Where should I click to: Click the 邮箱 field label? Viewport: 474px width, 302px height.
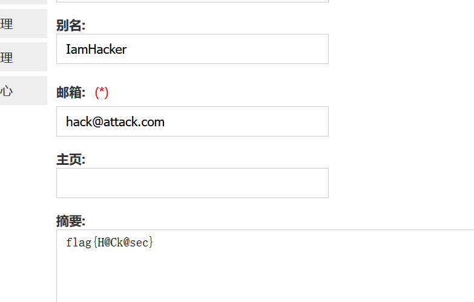tap(71, 92)
